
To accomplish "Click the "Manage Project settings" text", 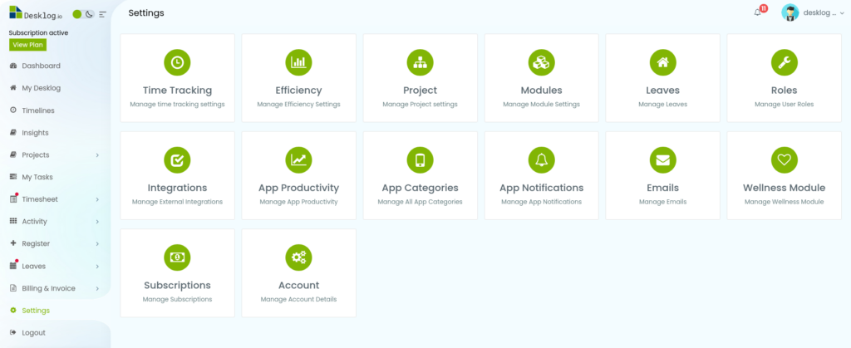I will pyautogui.click(x=420, y=104).
